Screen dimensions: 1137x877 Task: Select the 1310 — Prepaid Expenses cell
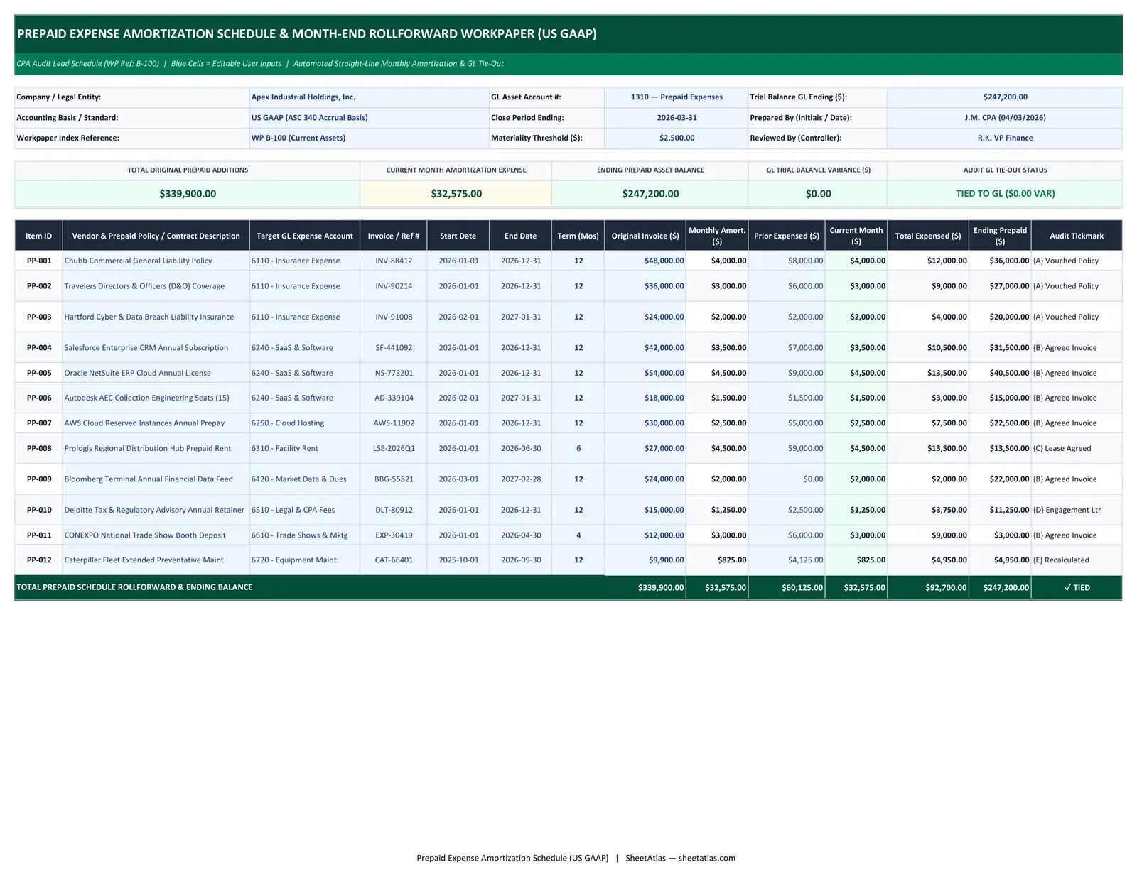point(677,97)
